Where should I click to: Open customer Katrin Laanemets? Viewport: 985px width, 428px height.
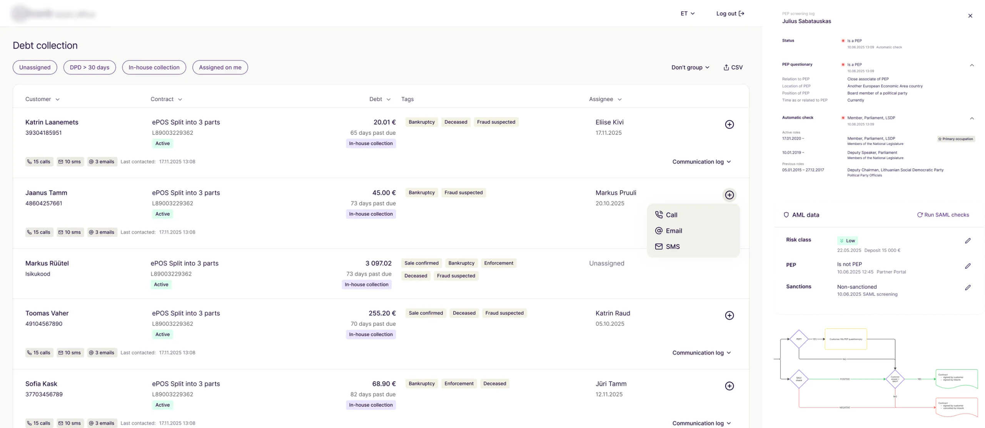[52, 122]
